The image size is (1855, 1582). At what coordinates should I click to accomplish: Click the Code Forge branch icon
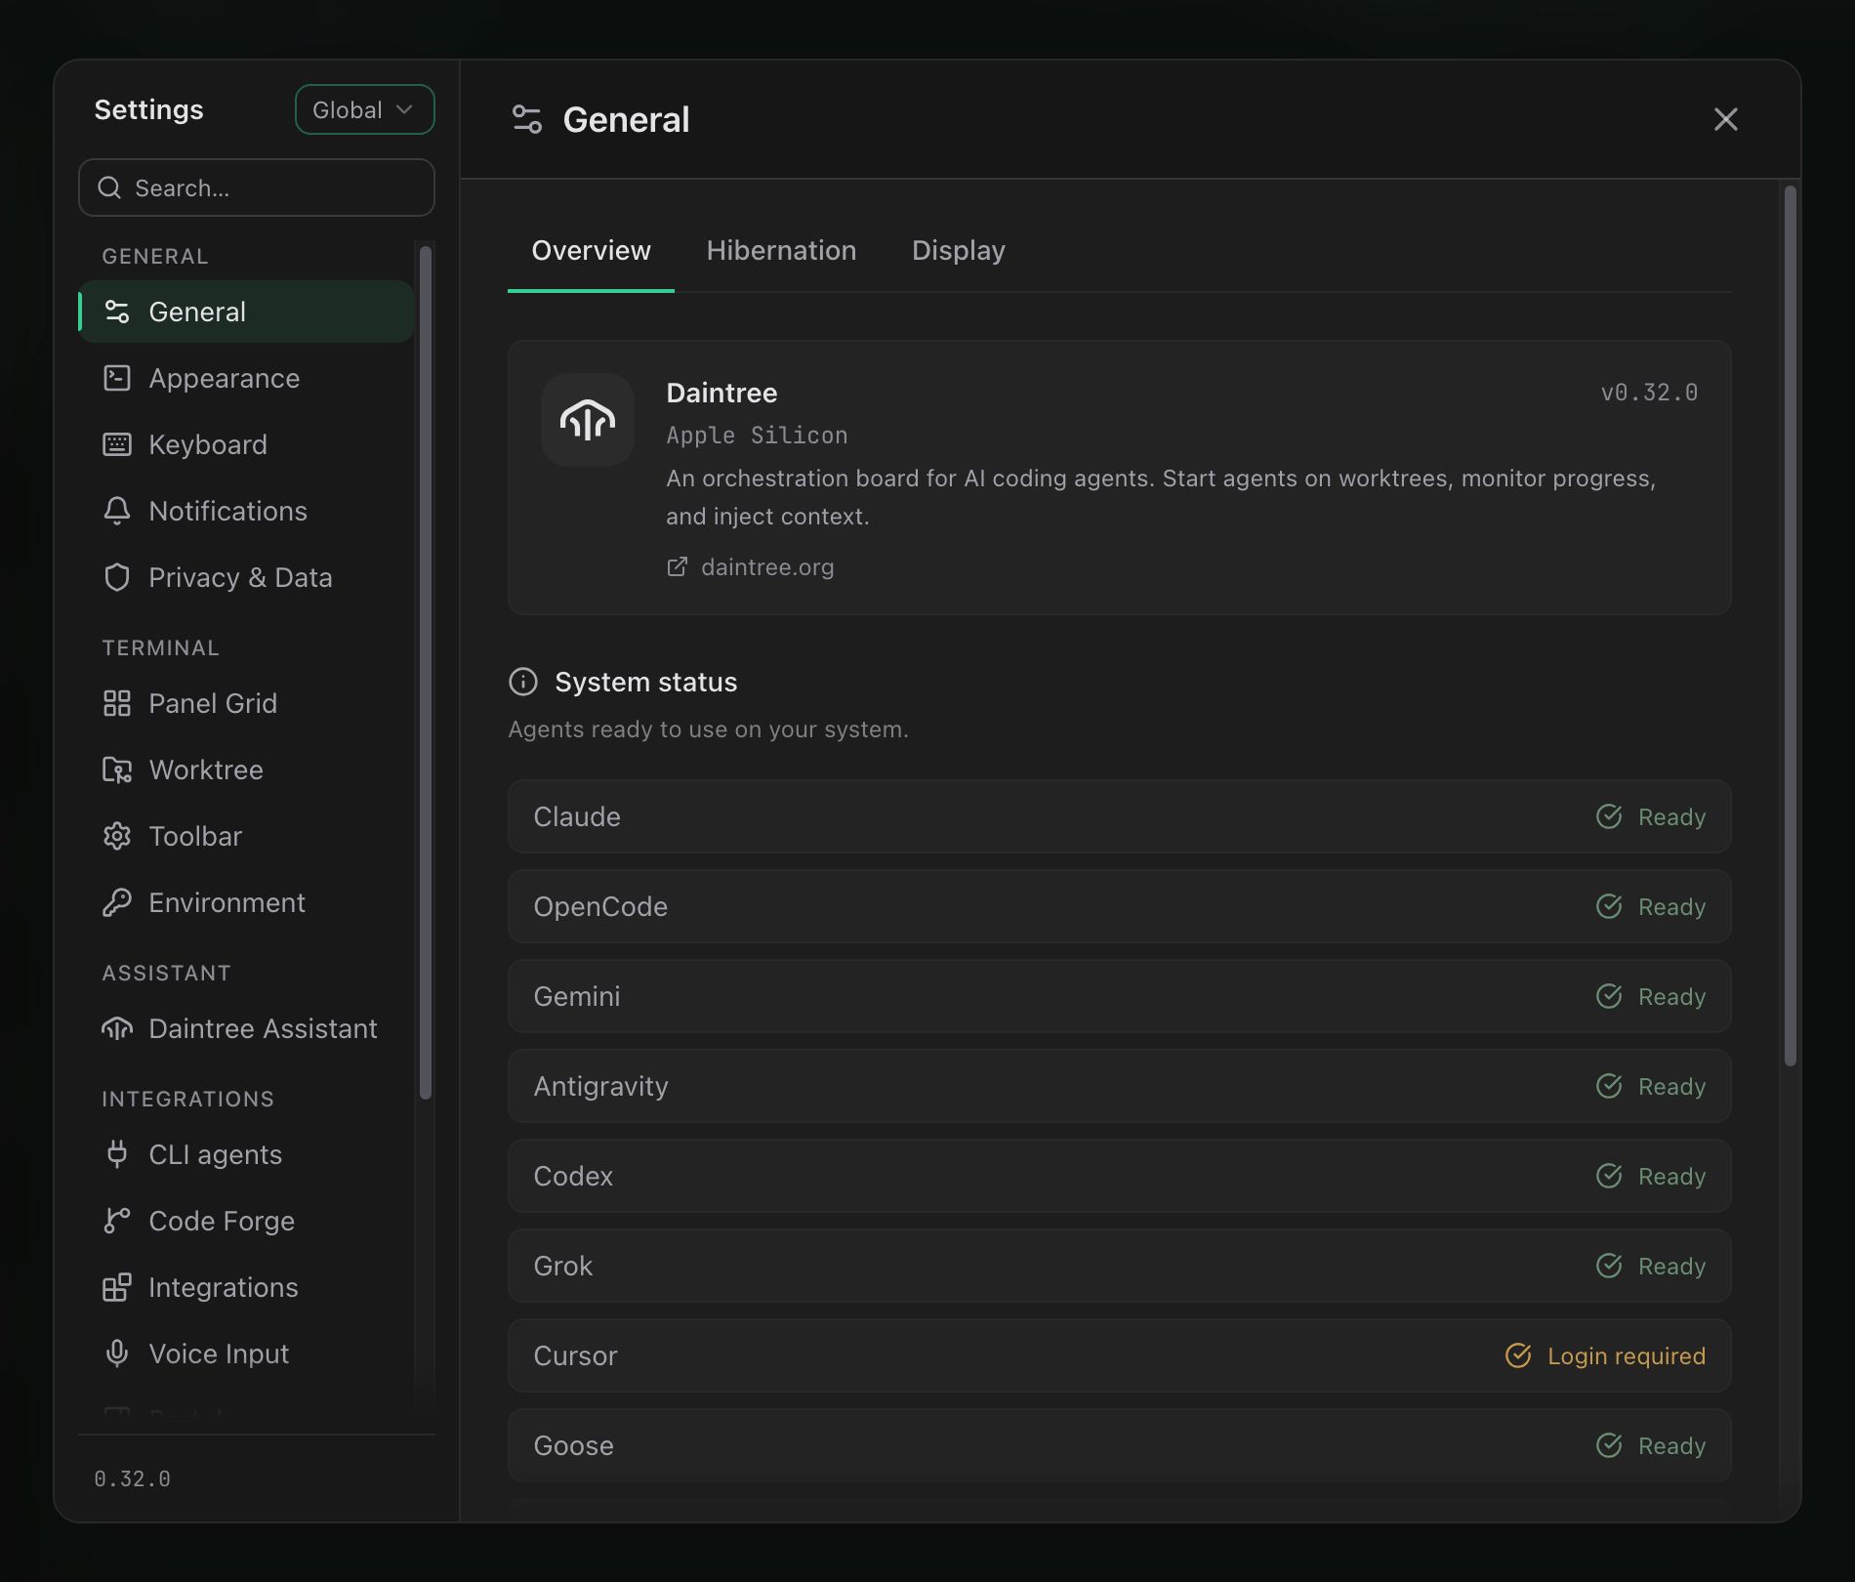point(117,1221)
